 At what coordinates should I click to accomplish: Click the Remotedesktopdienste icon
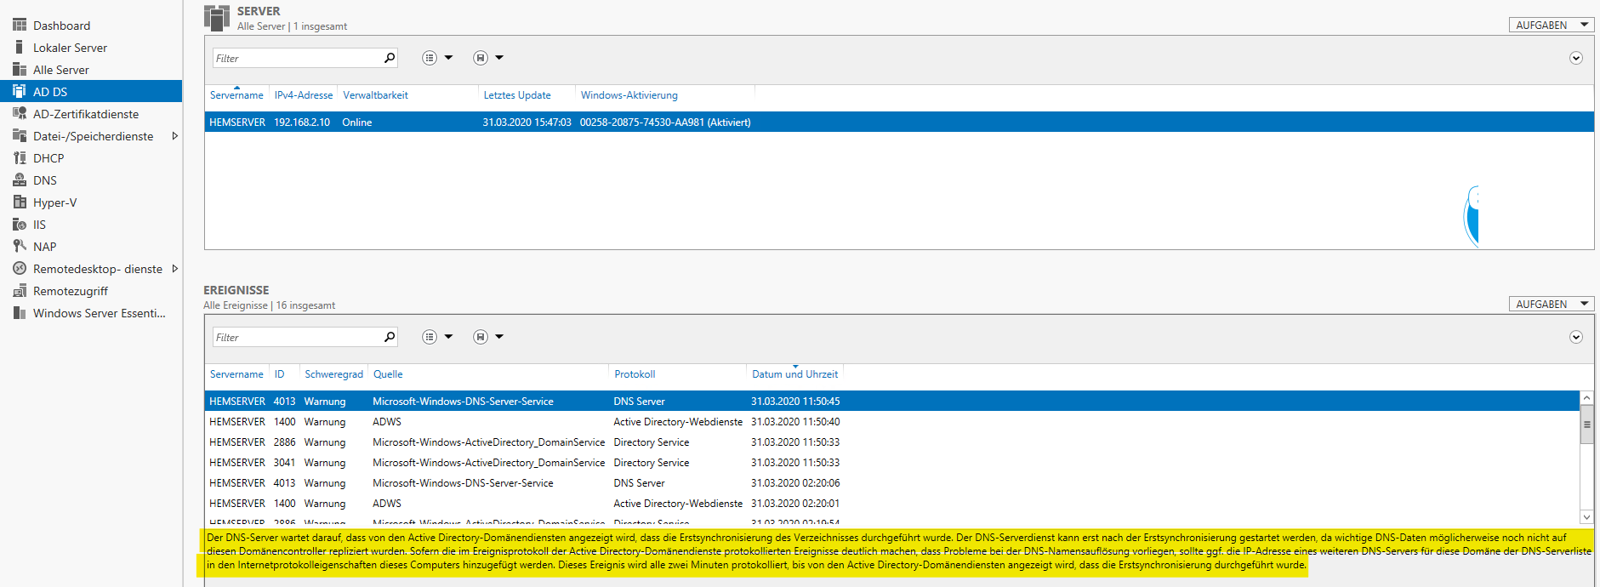point(20,269)
